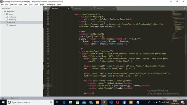Click the taskbar microphone icon
This screenshot has width=187, height=105.
pos(51,102)
